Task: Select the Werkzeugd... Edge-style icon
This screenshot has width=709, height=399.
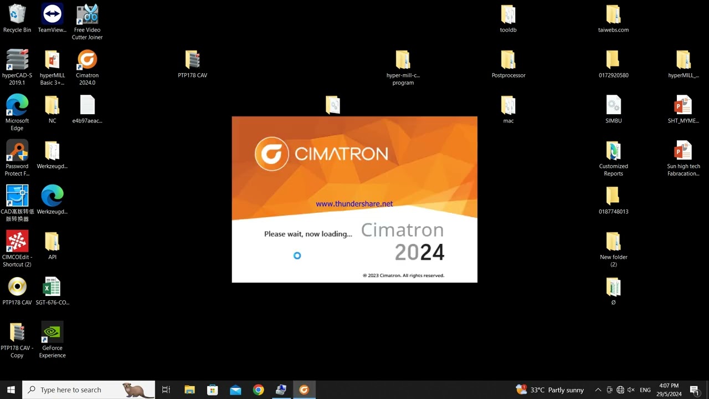Action: (x=52, y=200)
